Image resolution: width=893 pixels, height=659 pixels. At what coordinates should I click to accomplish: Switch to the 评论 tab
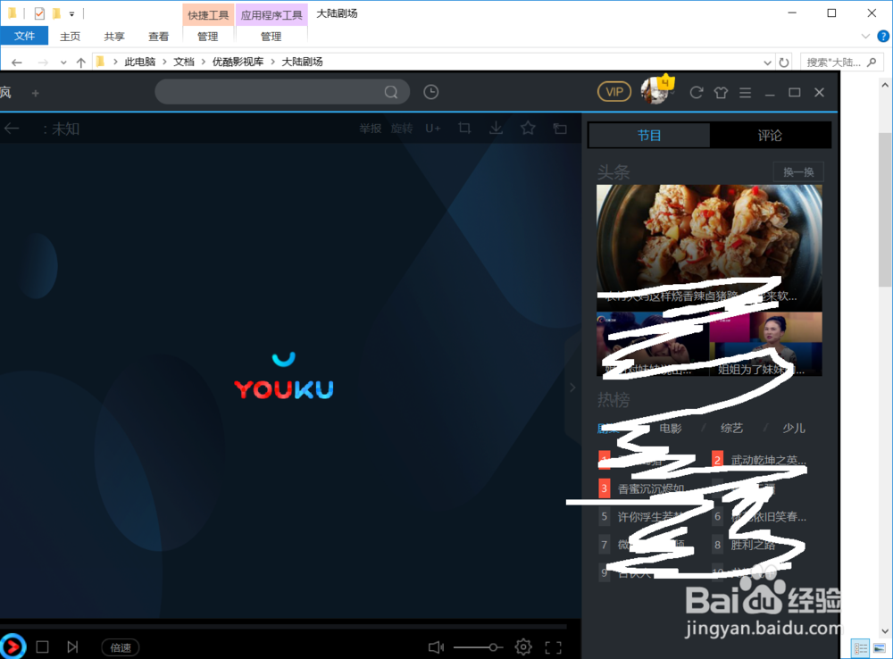[770, 136]
